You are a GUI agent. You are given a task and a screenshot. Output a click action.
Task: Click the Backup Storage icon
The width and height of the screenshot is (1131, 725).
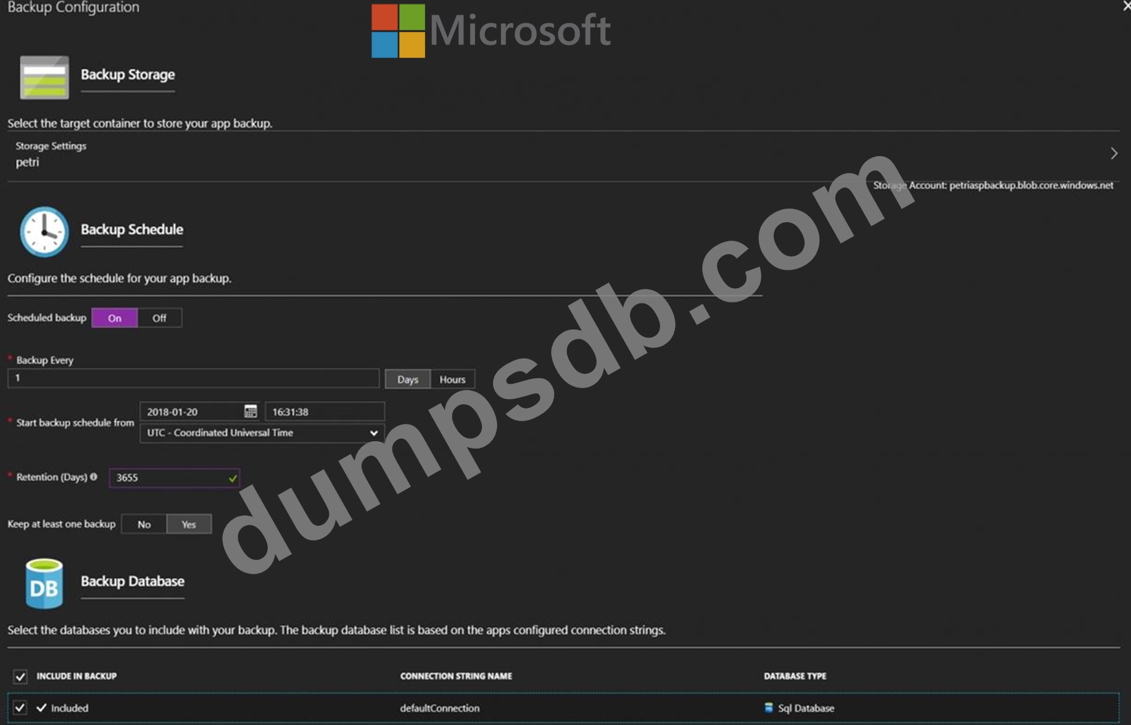[x=44, y=78]
